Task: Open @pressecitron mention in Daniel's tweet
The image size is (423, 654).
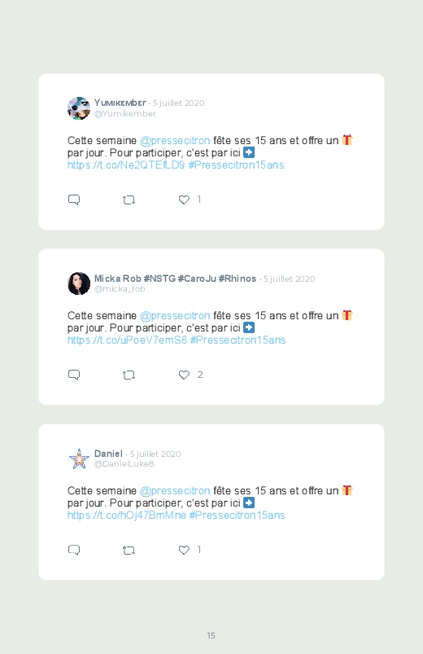Action: 175,491
